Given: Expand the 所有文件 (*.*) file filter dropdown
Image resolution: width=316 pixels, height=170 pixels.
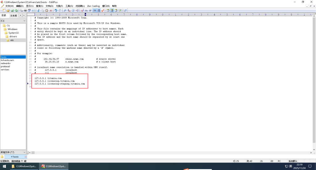Looking at the screenshot, I should point(13,152).
